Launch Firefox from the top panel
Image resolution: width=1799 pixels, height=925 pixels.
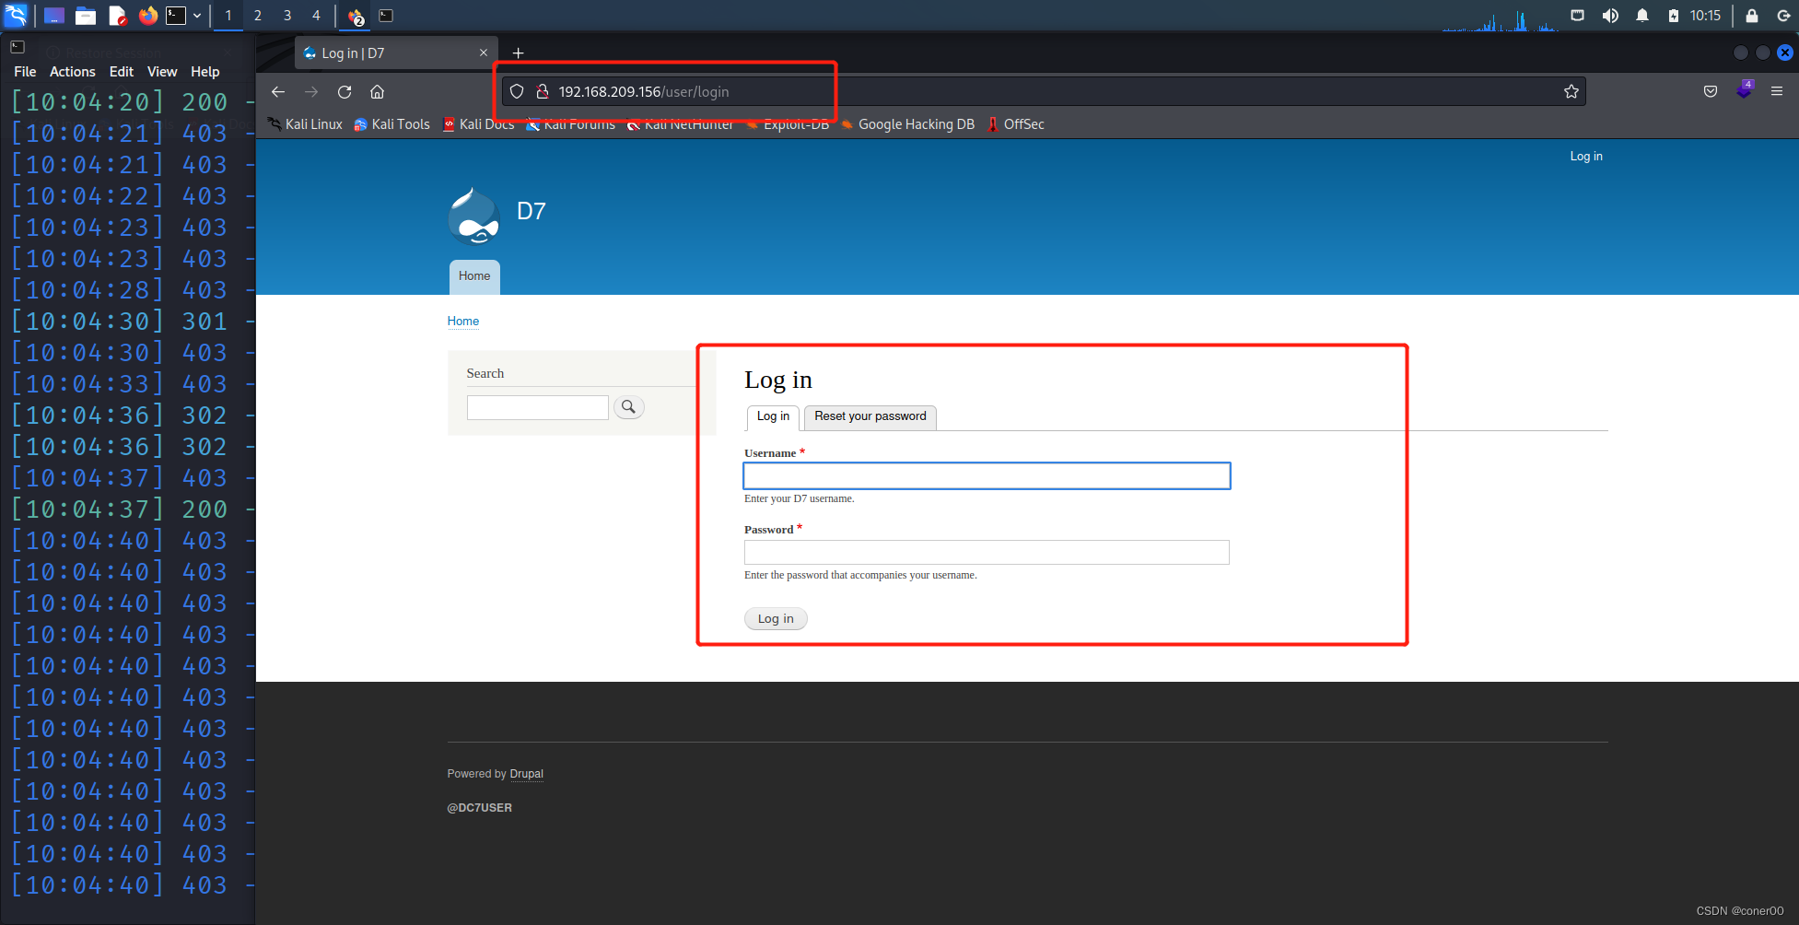coord(147,16)
